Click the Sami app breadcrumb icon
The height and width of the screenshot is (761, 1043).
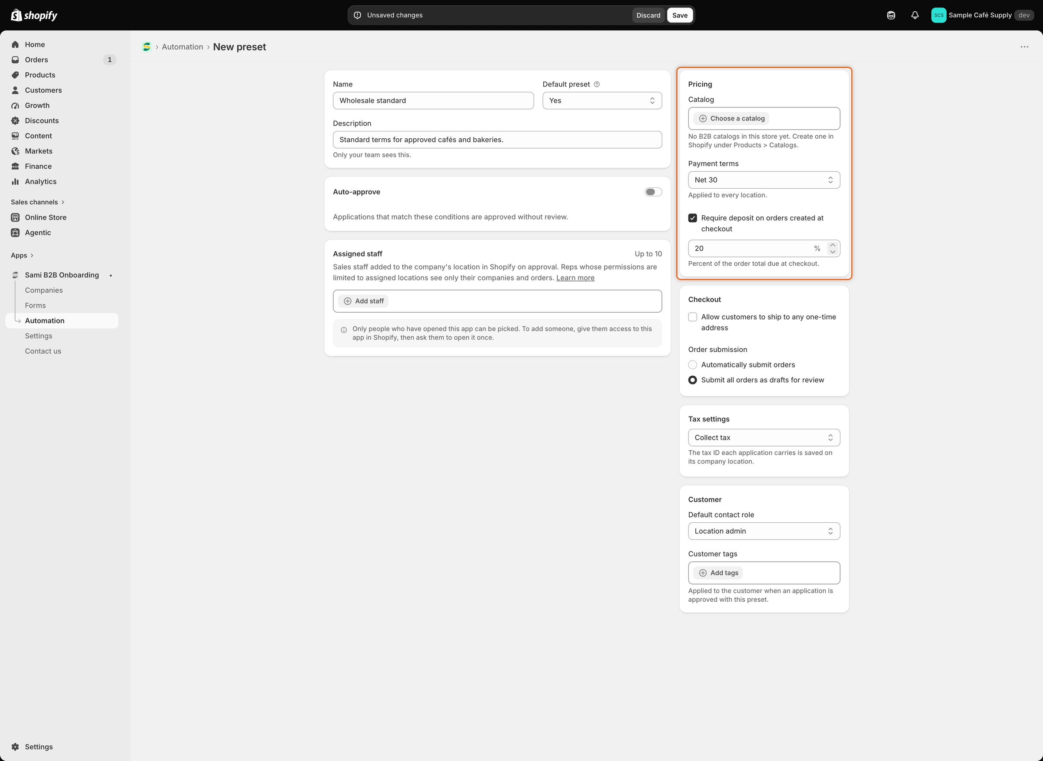[x=146, y=47]
